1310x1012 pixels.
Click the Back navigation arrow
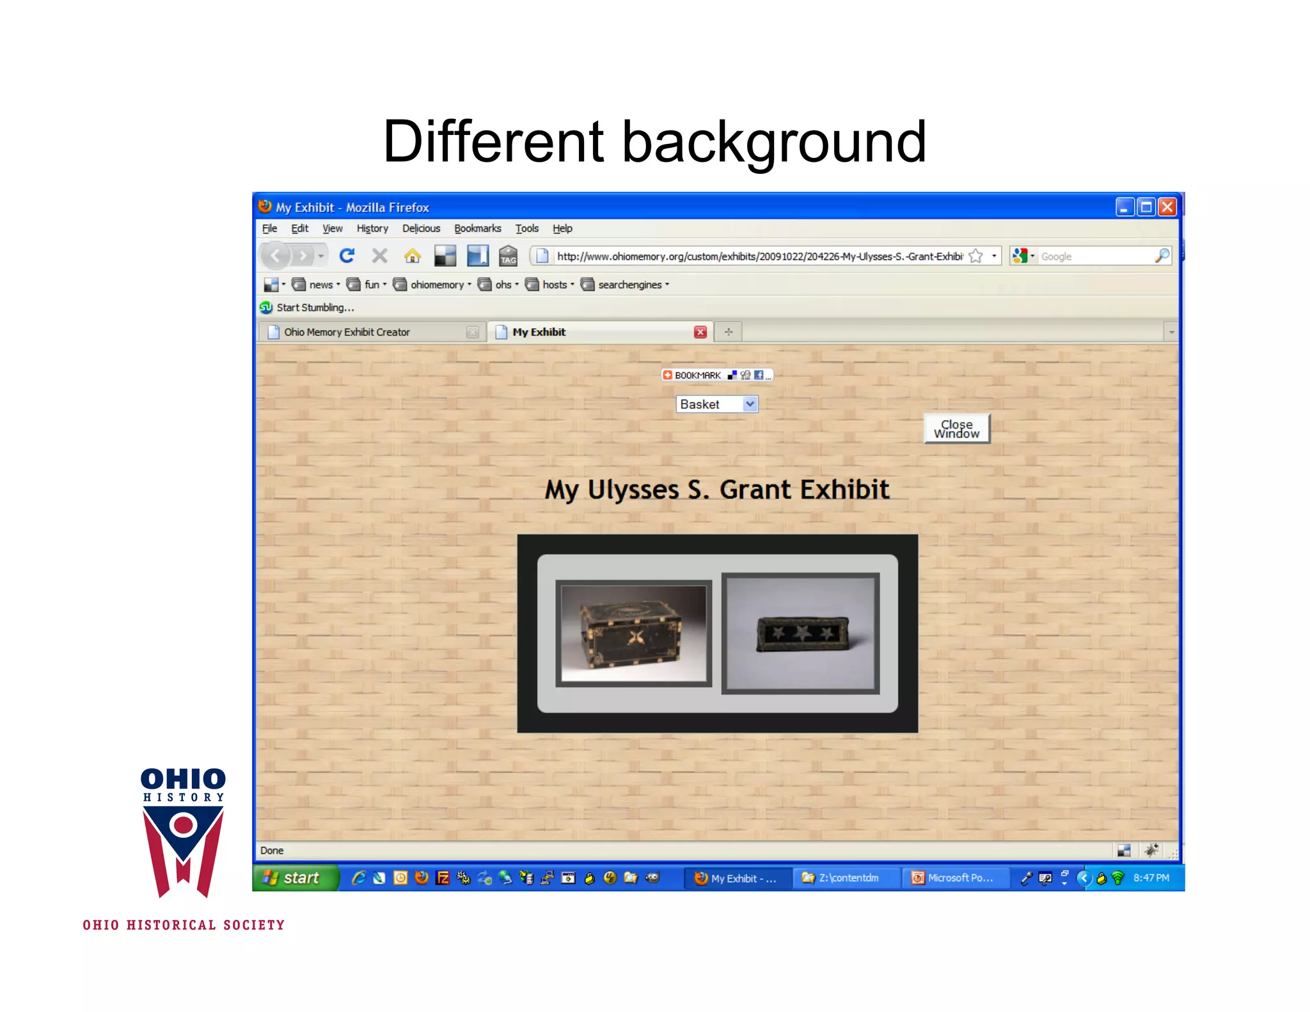pyautogui.click(x=276, y=256)
